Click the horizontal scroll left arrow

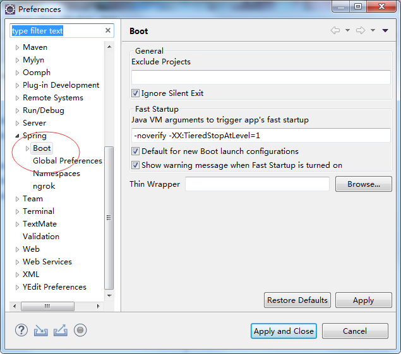click(x=15, y=306)
